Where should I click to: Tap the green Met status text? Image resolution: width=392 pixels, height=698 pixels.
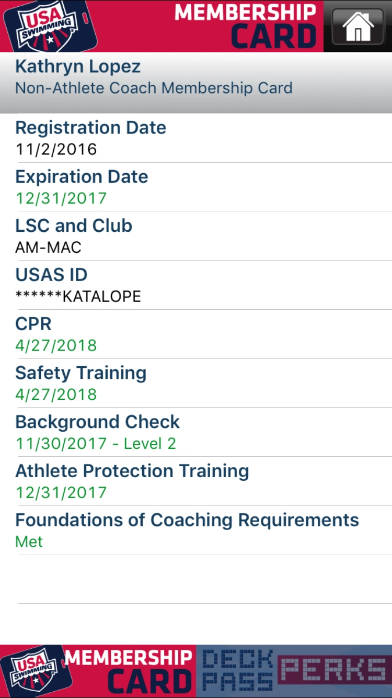click(x=29, y=542)
